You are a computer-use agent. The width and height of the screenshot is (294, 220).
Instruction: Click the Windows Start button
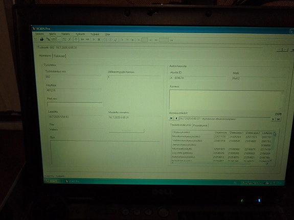tap(52, 181)
